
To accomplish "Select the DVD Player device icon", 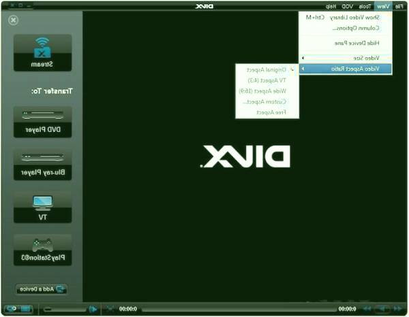I will click(x=42, y=122).
